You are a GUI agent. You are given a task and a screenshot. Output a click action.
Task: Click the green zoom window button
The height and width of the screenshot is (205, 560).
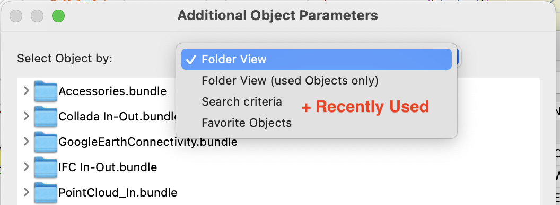[58, 16]
